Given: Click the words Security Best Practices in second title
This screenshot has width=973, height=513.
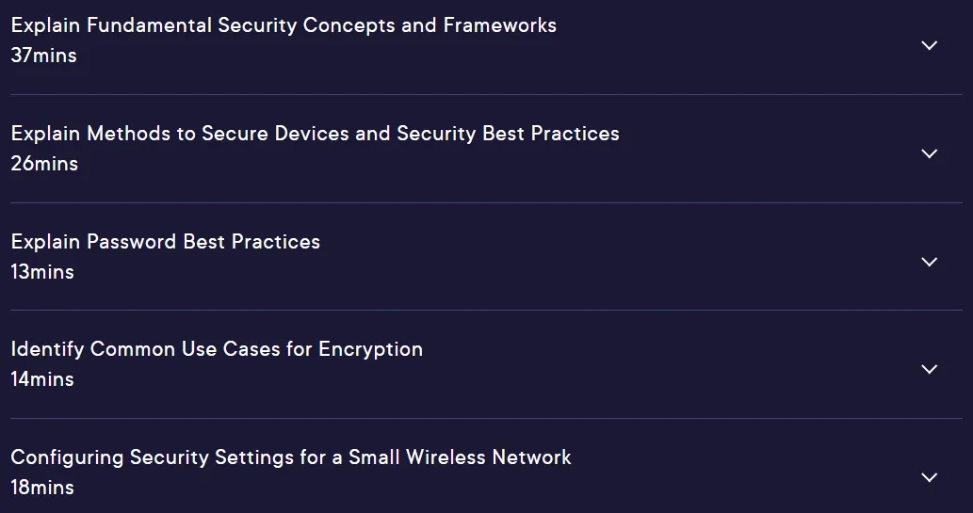Looking at the screenshot, I should click(x=508, y=134).
